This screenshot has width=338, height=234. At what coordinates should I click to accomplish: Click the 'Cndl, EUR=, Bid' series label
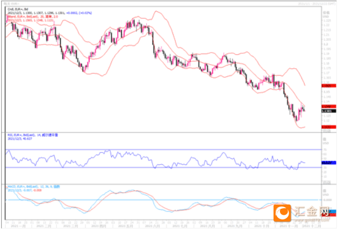18,9
